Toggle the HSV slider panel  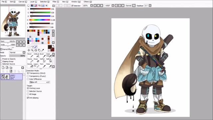coord(36,6)
